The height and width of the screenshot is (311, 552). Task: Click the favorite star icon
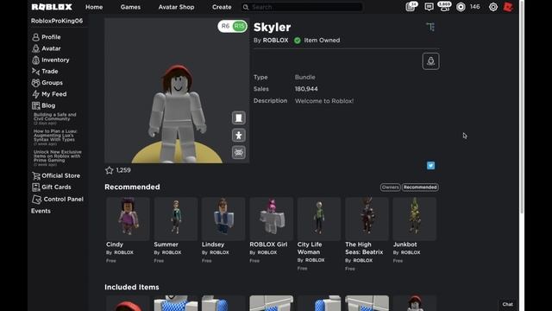[x=110, y=170]
